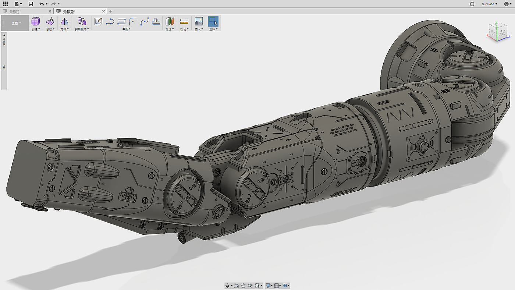
Task: Open the Sur Hobo account dropdown
Action: [x=489, y=4]
